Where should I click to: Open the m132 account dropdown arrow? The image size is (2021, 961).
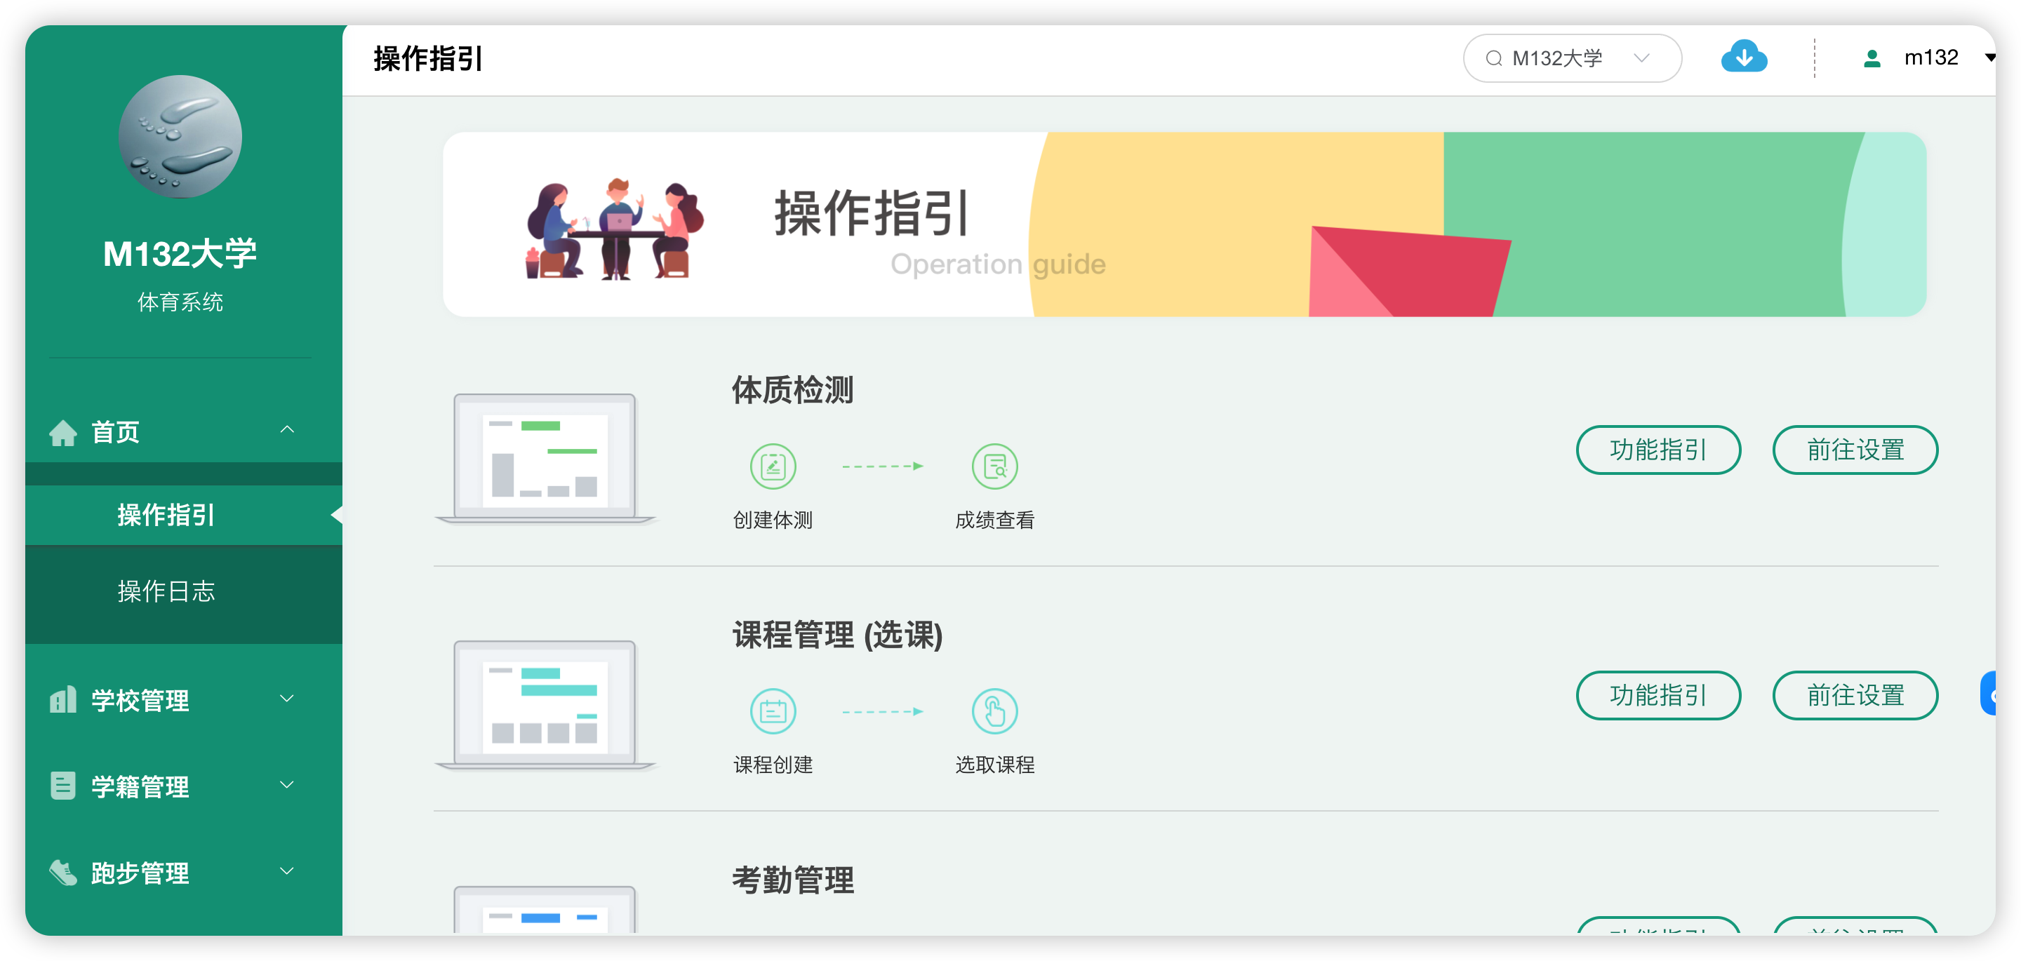(1989, 58)
